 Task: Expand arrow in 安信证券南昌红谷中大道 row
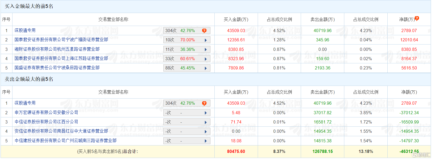[206, 132]
